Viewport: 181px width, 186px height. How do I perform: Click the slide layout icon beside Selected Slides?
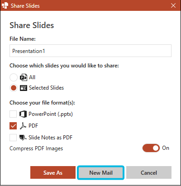point(24,88)
